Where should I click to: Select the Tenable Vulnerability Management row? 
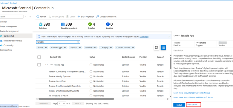coord(103,72)
